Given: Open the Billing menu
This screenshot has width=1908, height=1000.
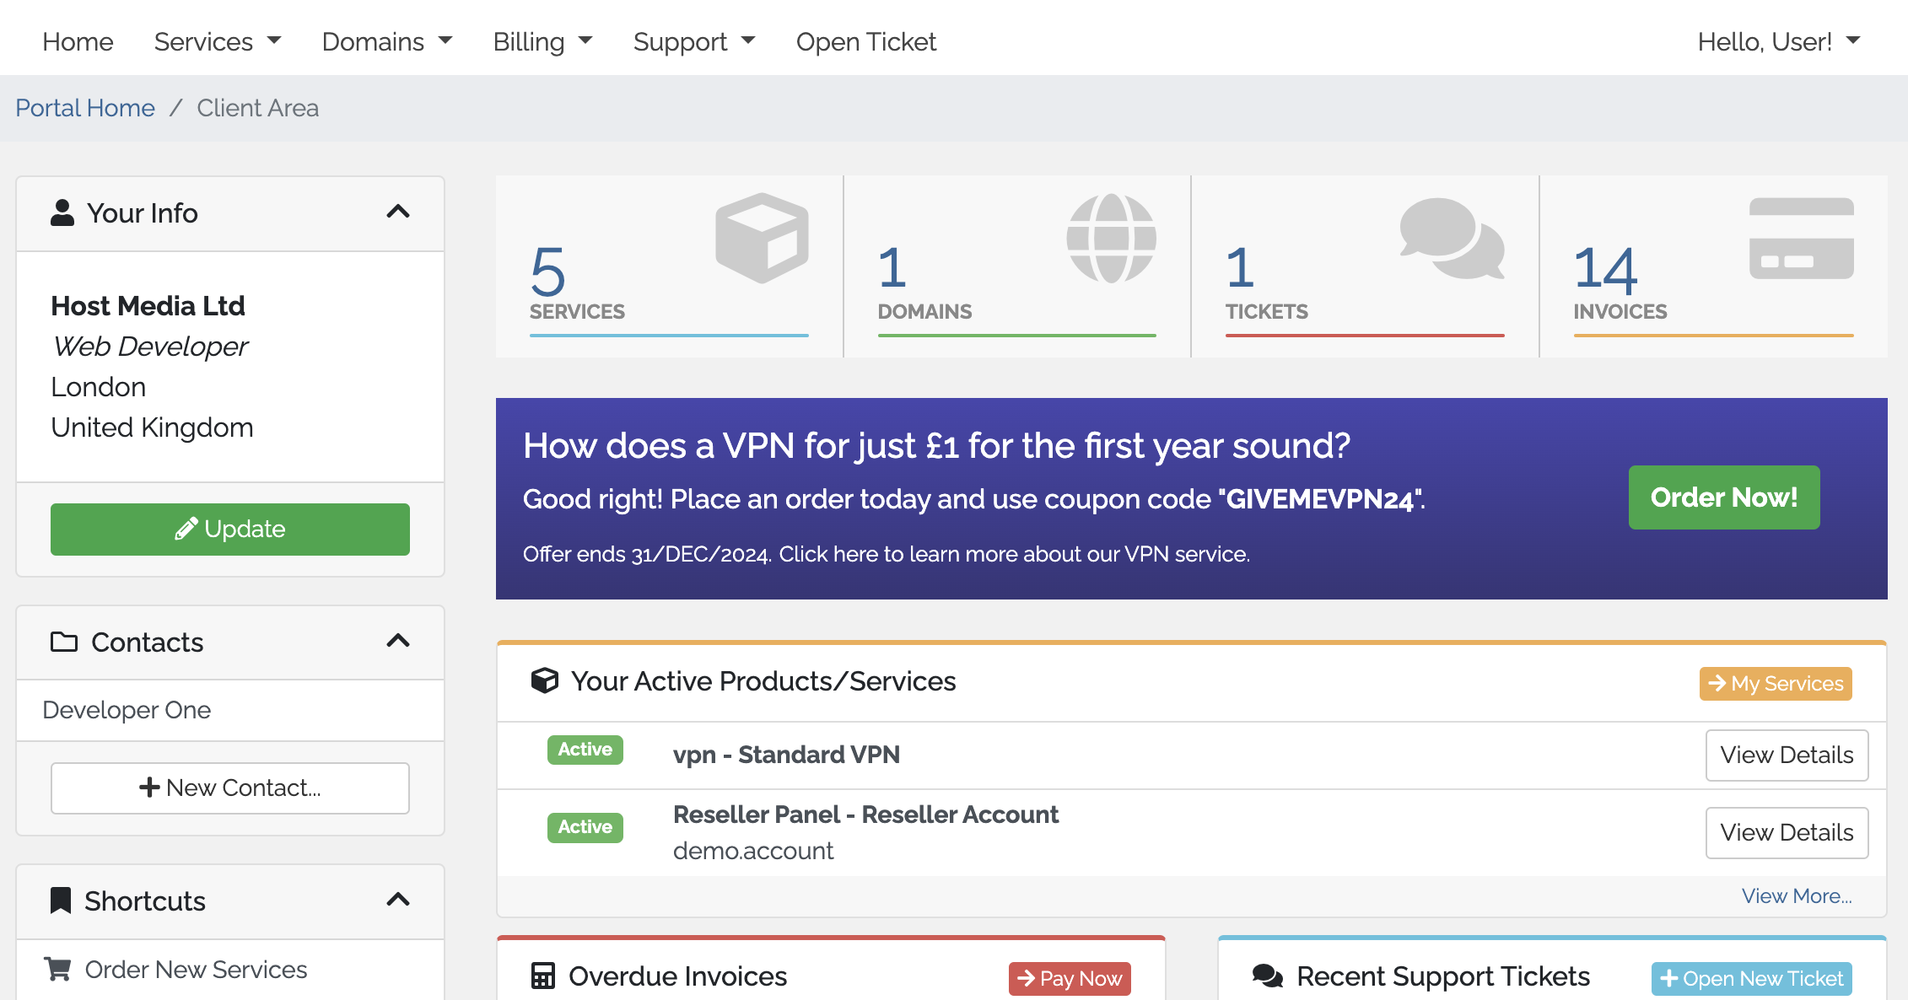Looking at the screenshot, I should coord(542,41).
